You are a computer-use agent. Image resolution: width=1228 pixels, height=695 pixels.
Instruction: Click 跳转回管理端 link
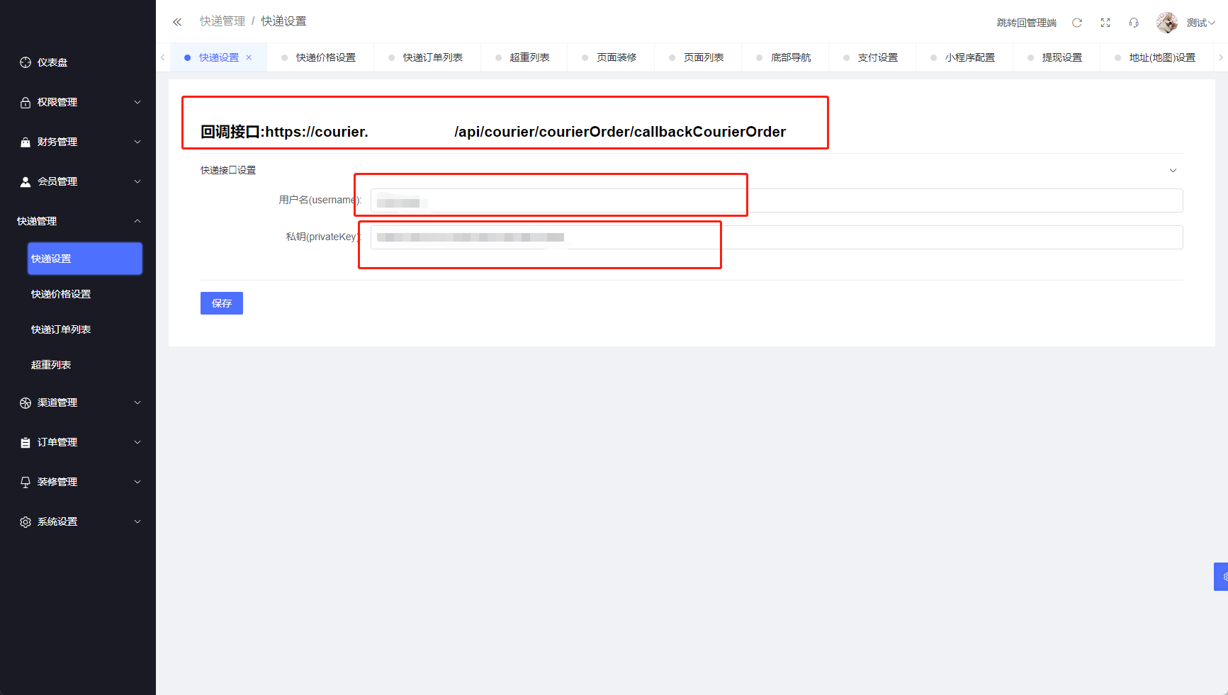(1026, 23)
